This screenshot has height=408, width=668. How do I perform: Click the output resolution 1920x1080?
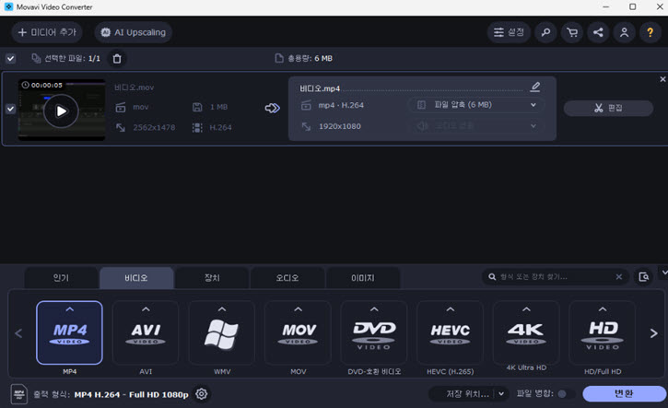click(x=340, y=126)
